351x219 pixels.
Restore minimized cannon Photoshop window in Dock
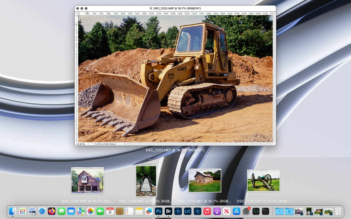coord(328,211)
